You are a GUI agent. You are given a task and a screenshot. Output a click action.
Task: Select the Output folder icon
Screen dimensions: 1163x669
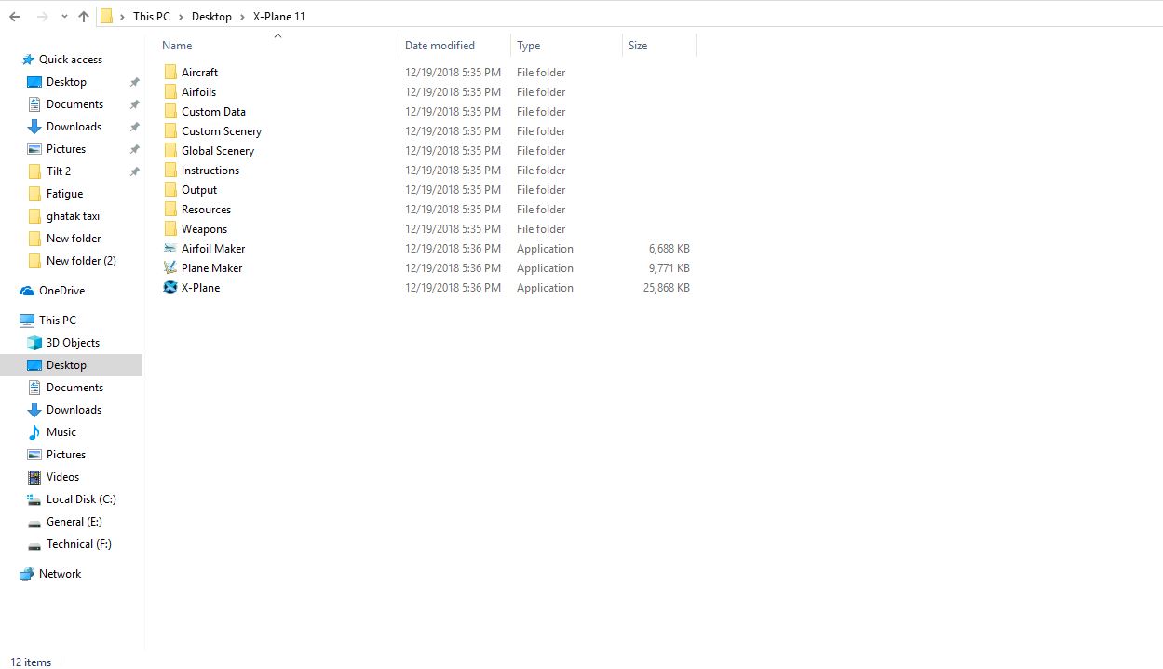[x=170, y=190]
